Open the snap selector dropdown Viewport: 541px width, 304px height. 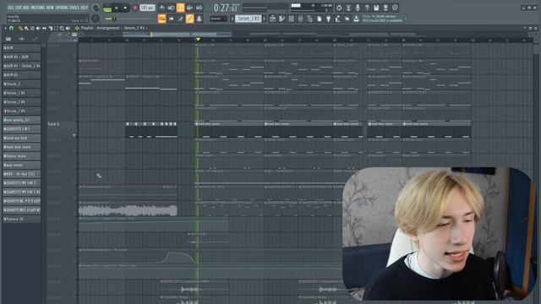pyautogui.click(x=218, y=19)
